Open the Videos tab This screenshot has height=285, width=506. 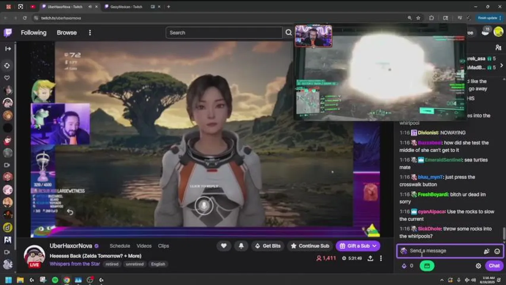pos(144,246)
